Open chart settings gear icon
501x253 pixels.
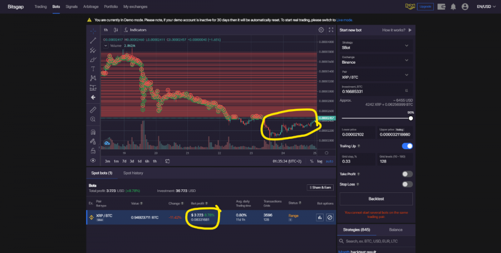(x=321, y=30)
